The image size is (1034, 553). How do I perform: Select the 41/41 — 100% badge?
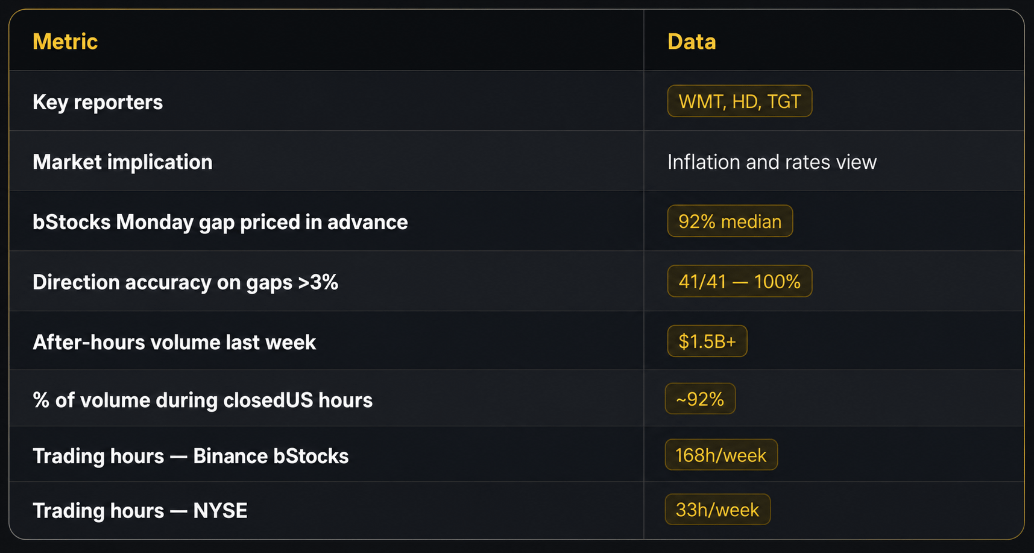740,282
